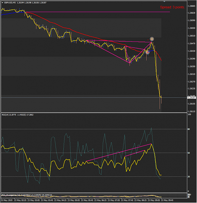Image resolution: width=197 pixels, height=203 pixels.
Task: Click the 1.26270 price axis label
Action: 192,82
